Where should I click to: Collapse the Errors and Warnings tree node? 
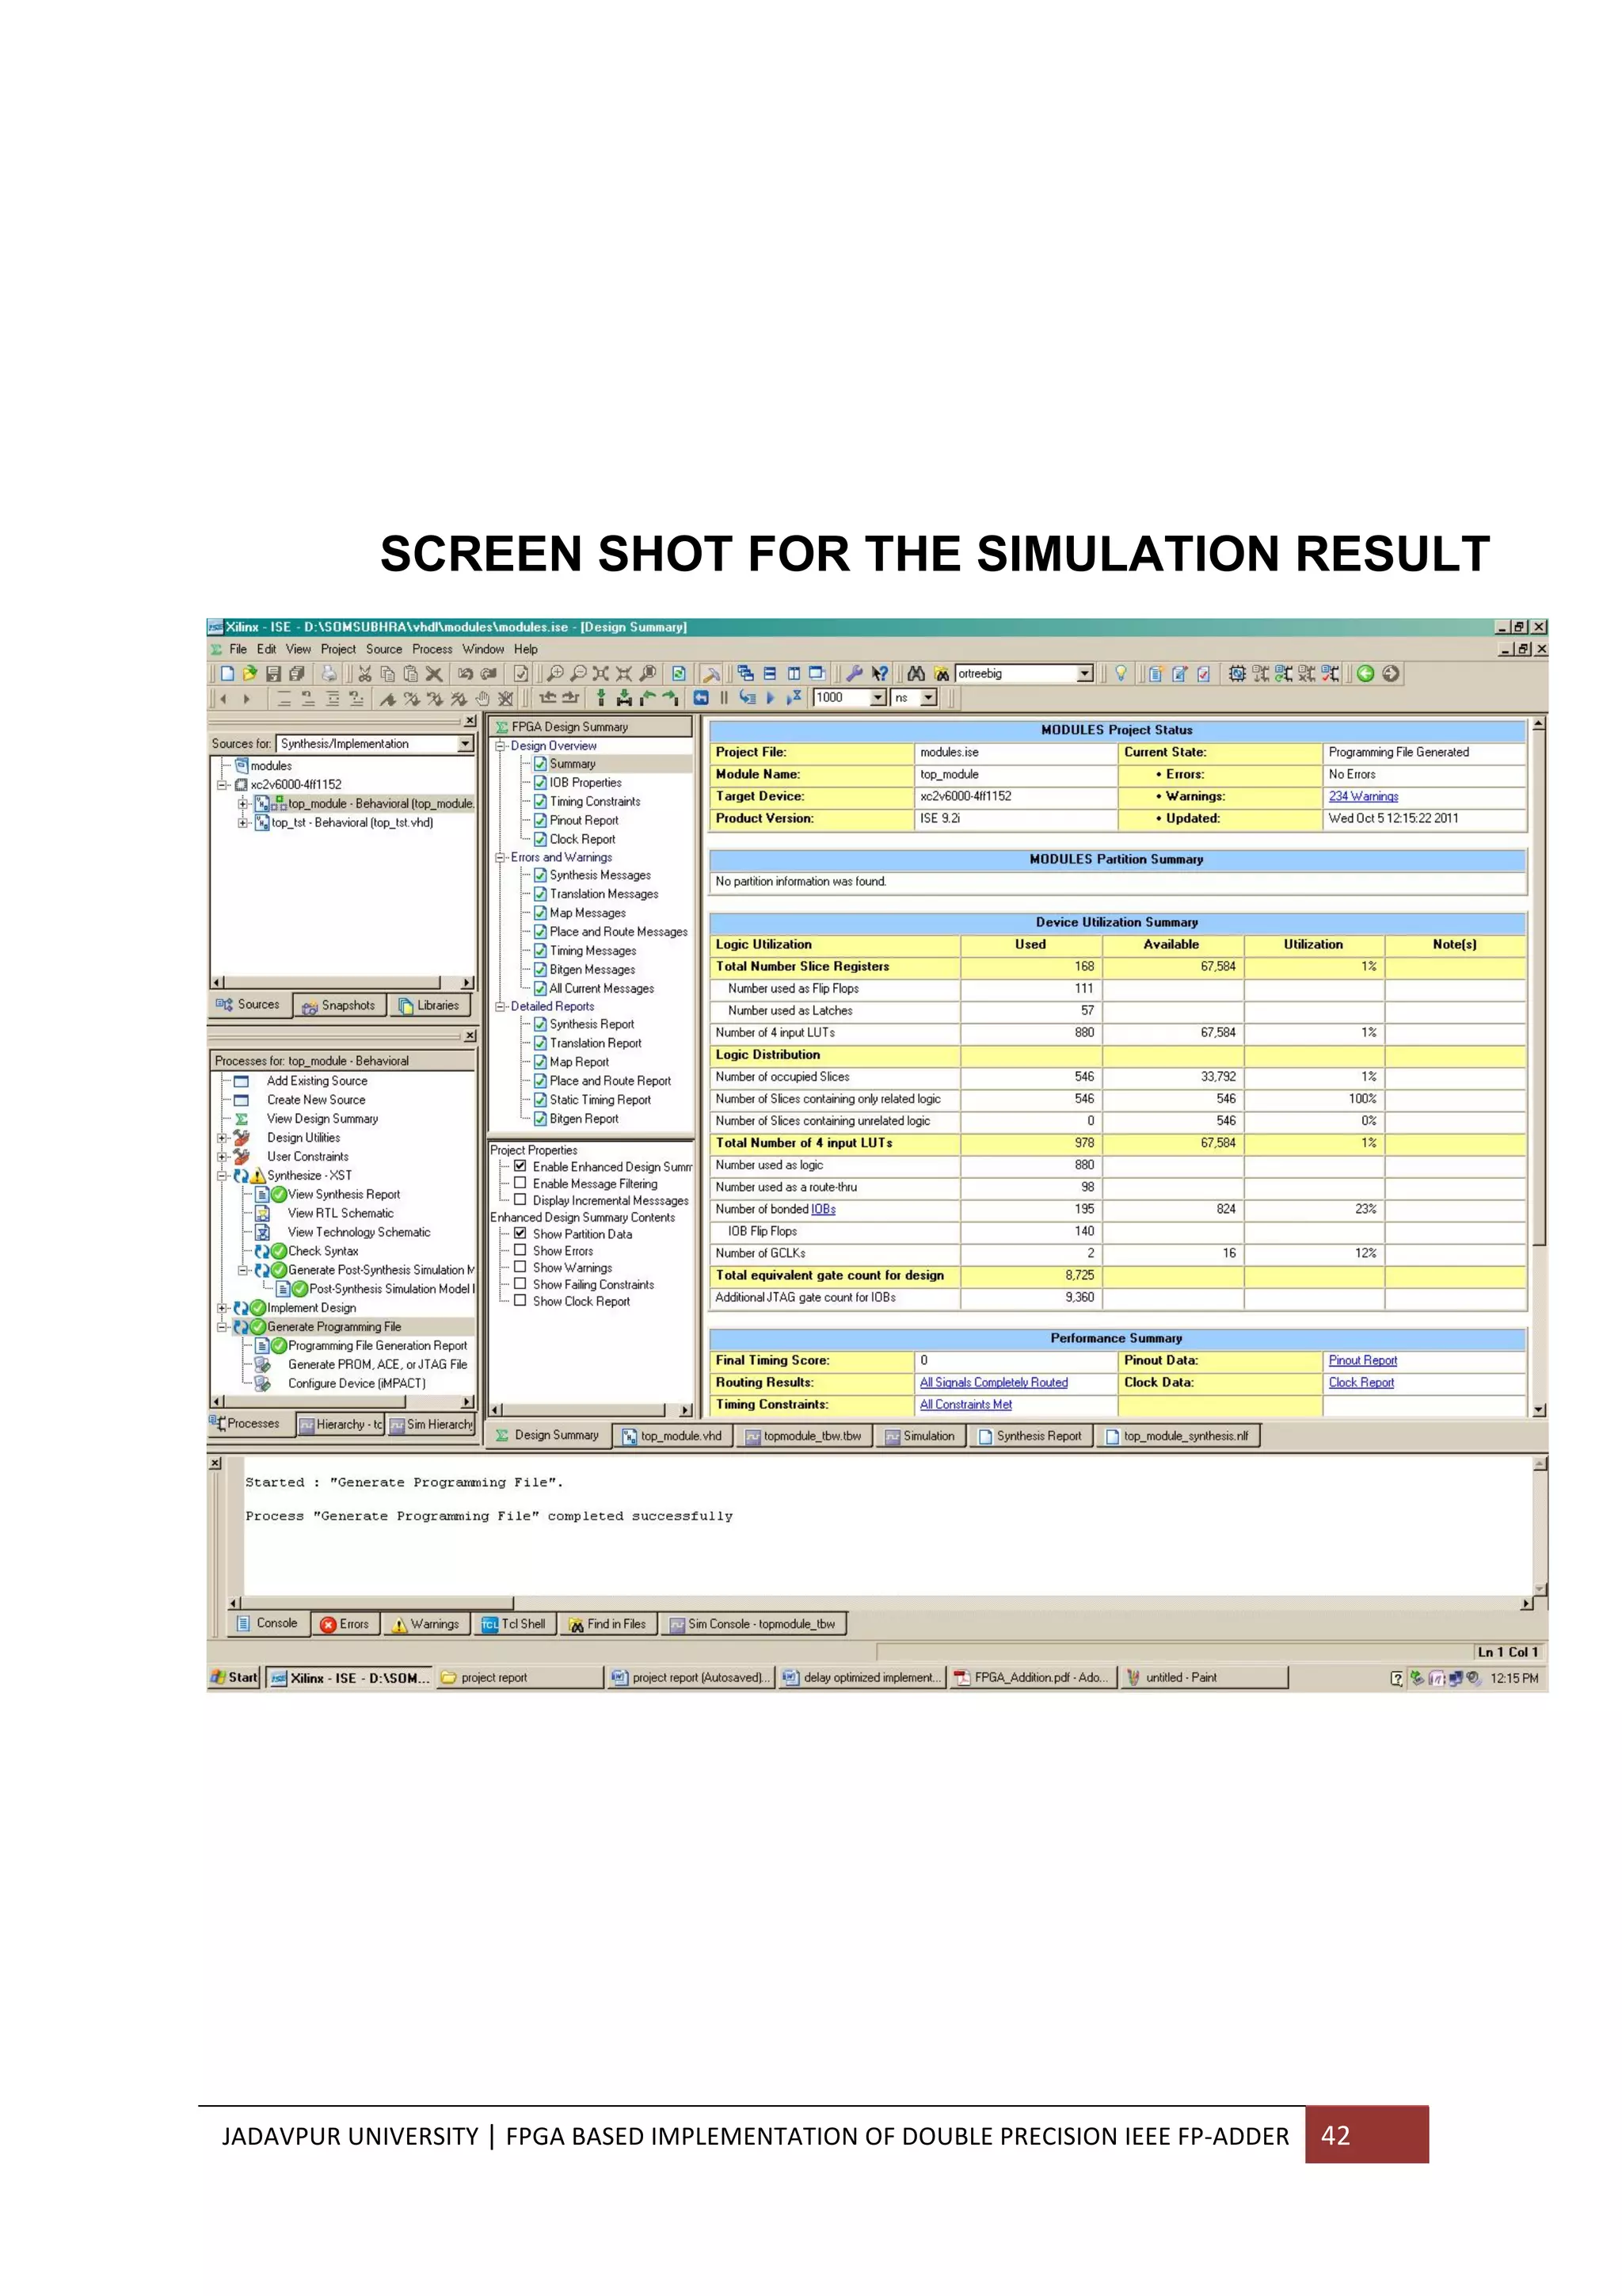(501, 857)
